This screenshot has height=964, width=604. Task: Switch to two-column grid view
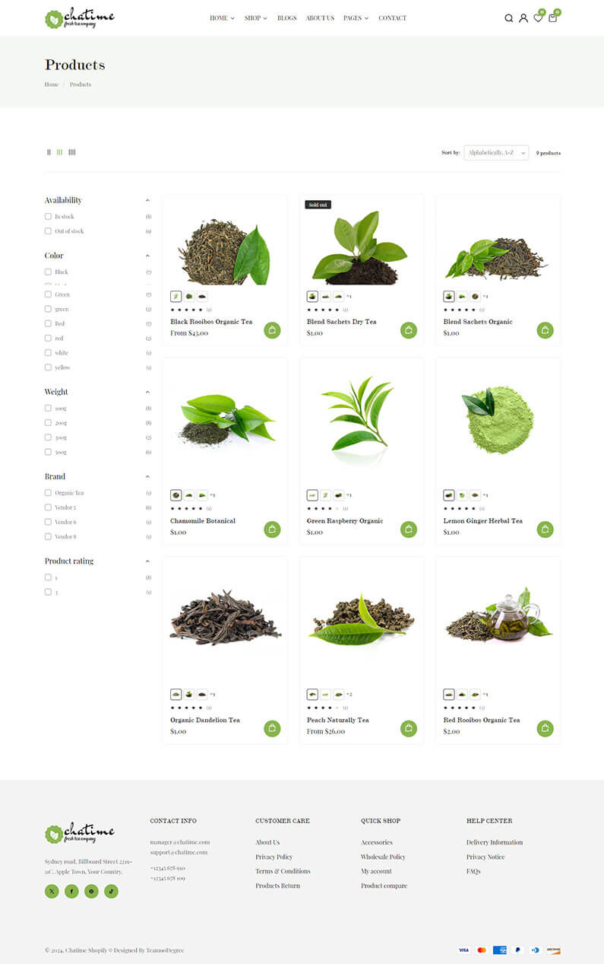[49, 152]
